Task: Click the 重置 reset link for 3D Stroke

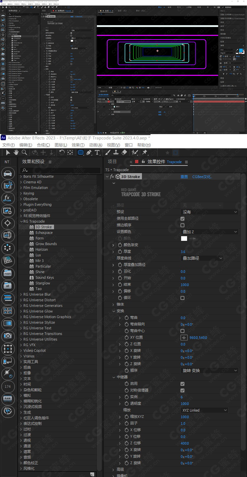Action: [x=184, y=177]
